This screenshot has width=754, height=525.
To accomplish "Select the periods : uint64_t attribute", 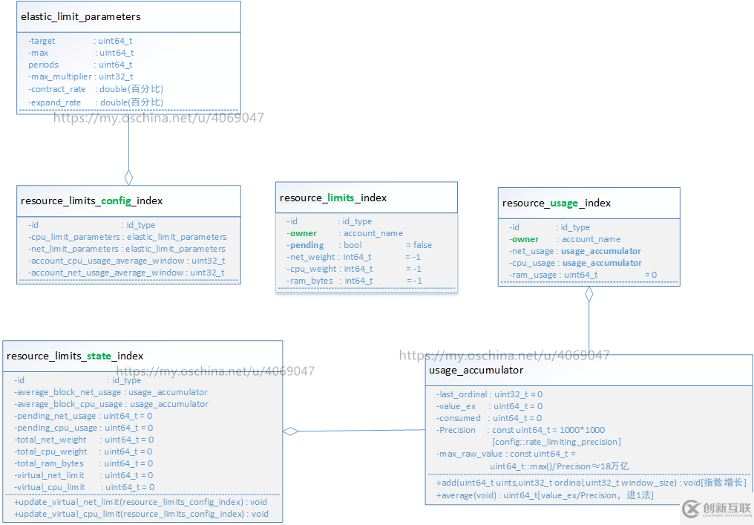I will click(80, 65).
